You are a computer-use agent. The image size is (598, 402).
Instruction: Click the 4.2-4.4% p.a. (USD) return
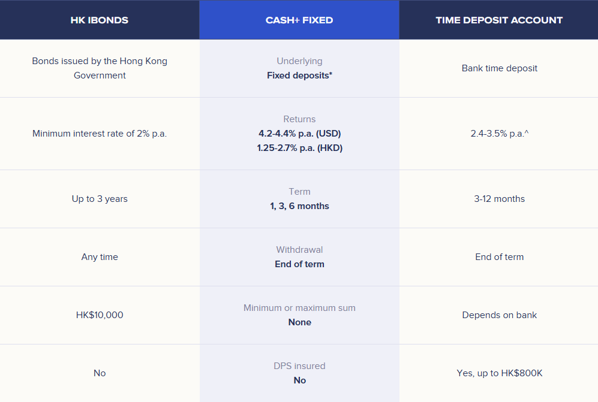pos(299,134)
